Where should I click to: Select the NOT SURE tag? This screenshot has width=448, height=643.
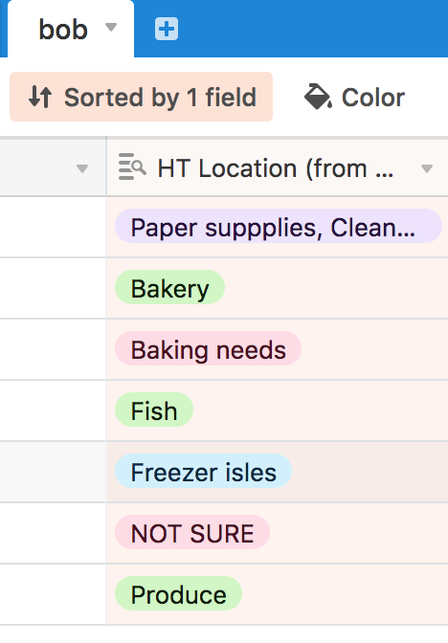click(192, 532)
